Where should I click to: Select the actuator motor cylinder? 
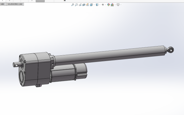[x=69, y=73]
